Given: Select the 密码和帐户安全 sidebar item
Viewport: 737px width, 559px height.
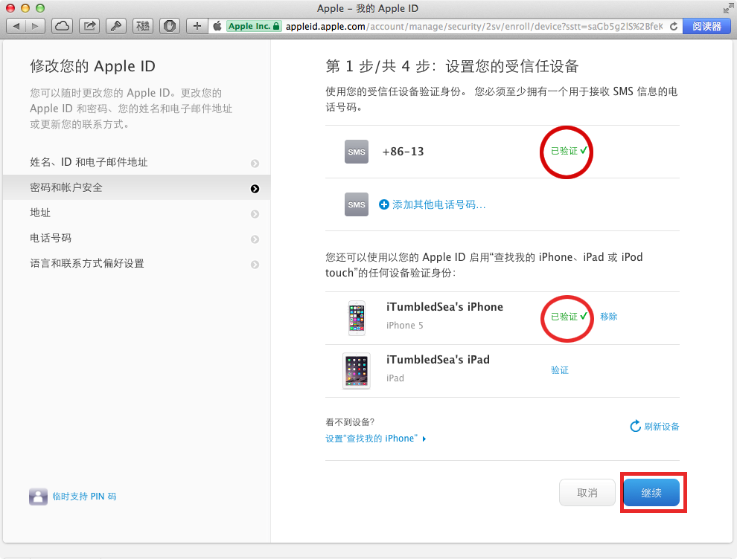Looking at the screenshot, I should 136,188.
